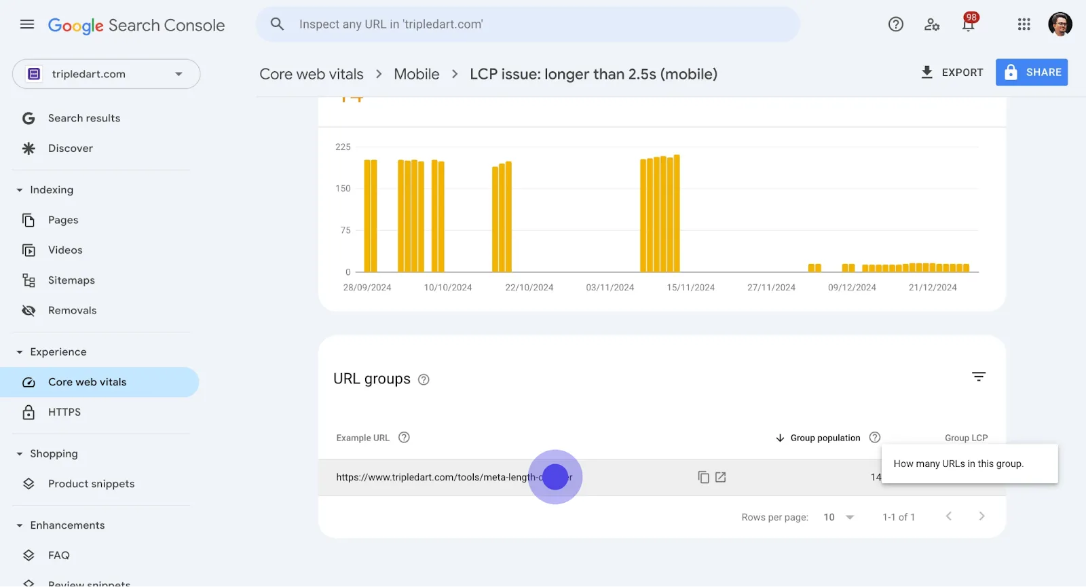Viewport: 1086px width, 587px height.
Task: Click the Removals crossed-eye icon
Action: pos(29,311)
